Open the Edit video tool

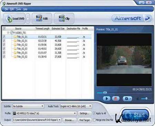click(x=42, y=18)
